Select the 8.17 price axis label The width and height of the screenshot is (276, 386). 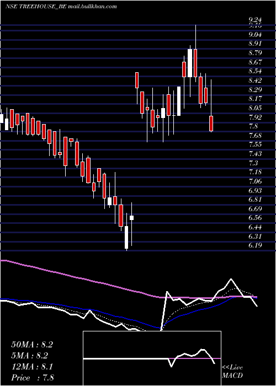point(255,99)
